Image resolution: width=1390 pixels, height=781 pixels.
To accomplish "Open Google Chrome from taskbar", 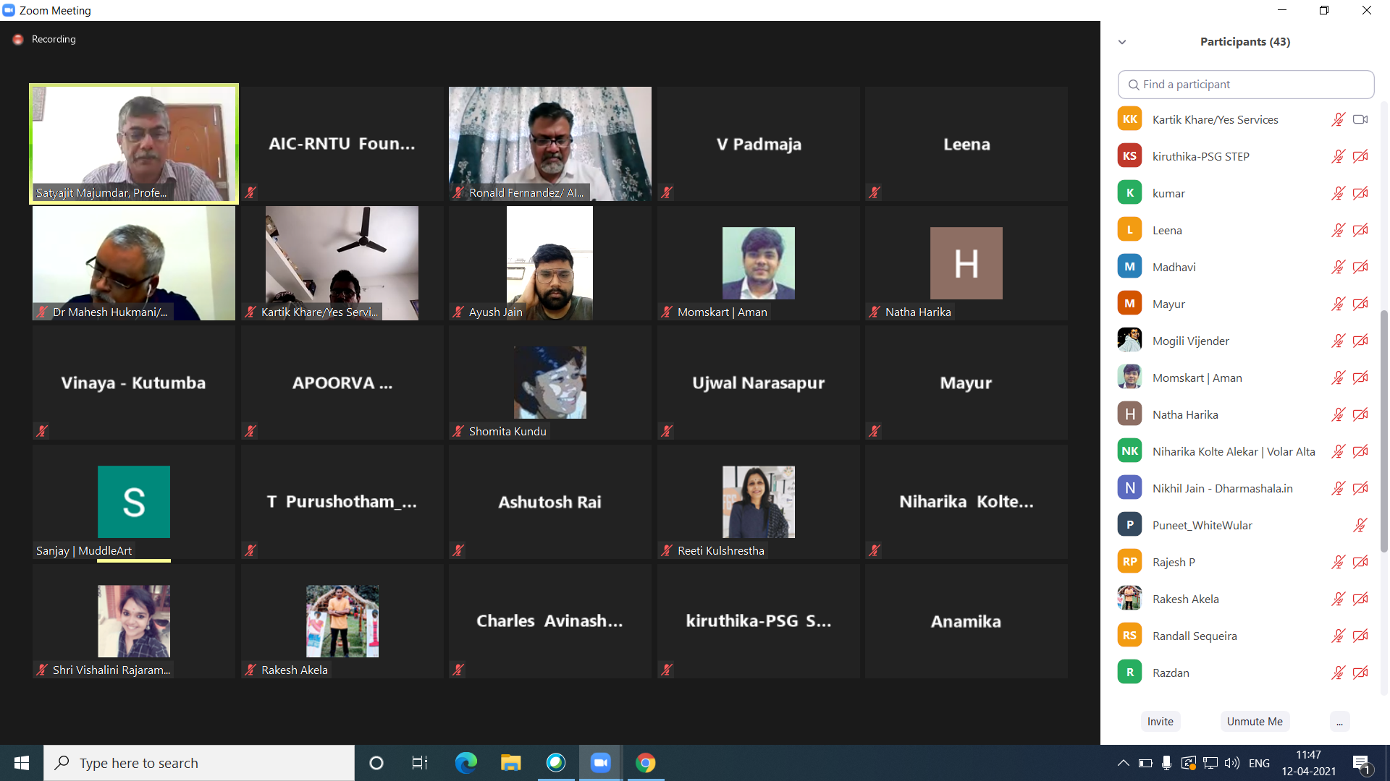I will point(645,763).
